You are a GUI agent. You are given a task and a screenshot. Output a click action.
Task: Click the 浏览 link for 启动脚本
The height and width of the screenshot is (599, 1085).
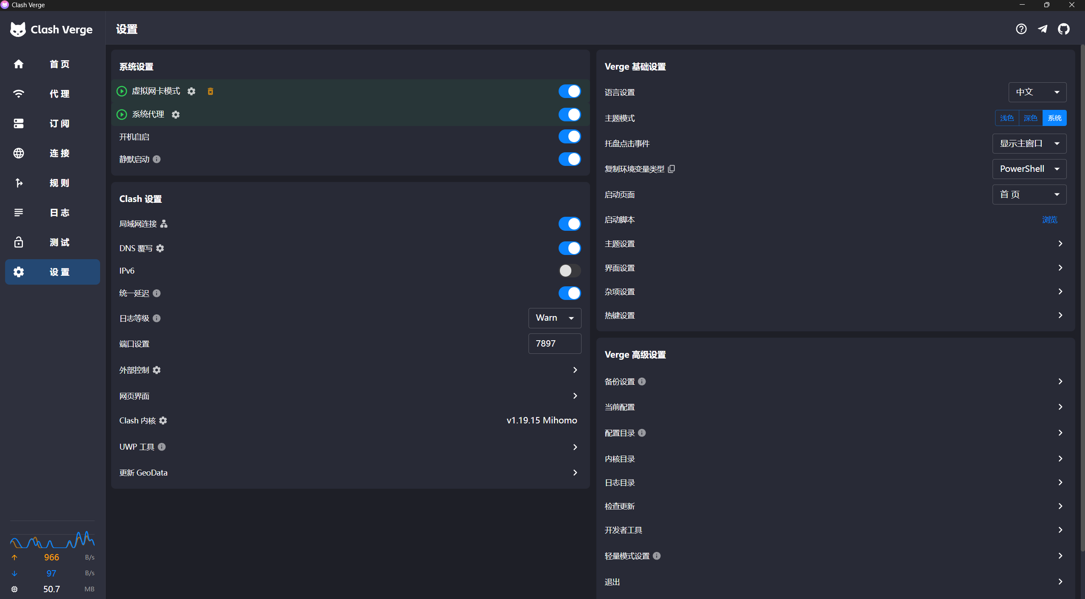[x=1049, y=220]
